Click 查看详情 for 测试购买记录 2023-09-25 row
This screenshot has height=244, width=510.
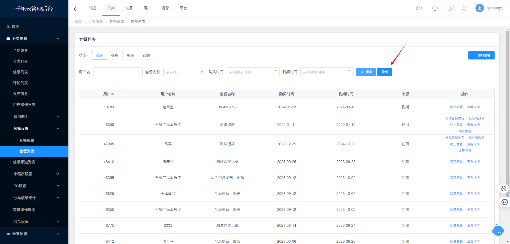(x=473, y=162)
